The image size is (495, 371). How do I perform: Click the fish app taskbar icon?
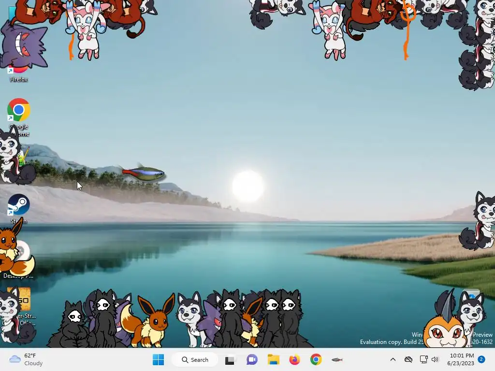pos(337,359)
